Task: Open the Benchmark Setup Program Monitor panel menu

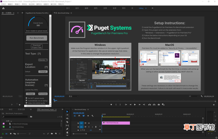Action: [71, 13]
